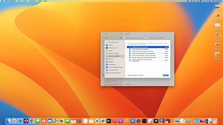
Task: Uncheck Guardar pantalla como archivo shortcut
Action: [130, 47]
